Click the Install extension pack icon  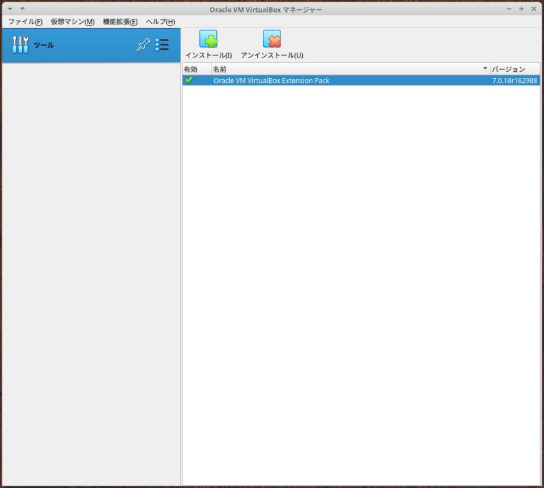(x=208, y=39)
